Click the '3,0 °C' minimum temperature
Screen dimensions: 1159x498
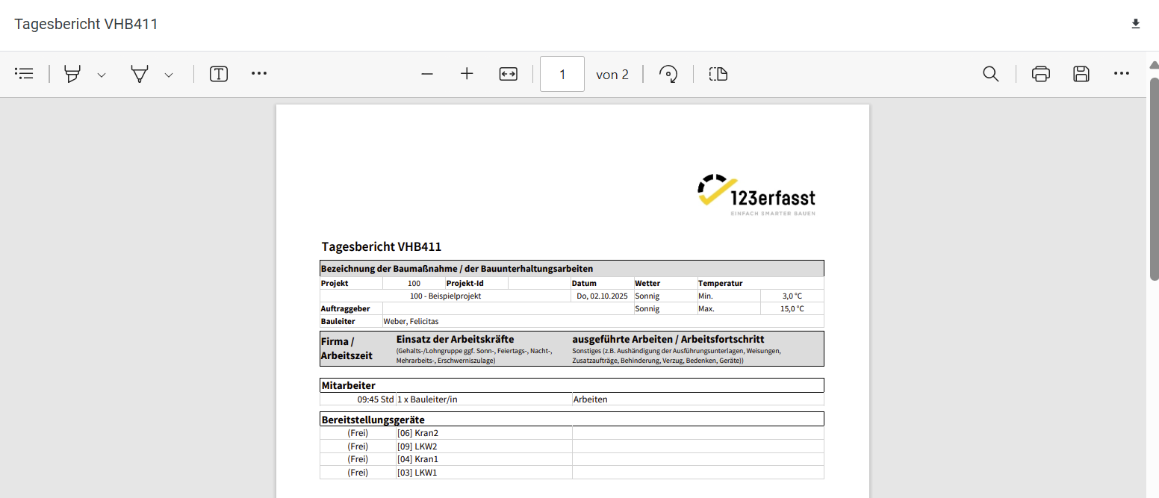793,296
